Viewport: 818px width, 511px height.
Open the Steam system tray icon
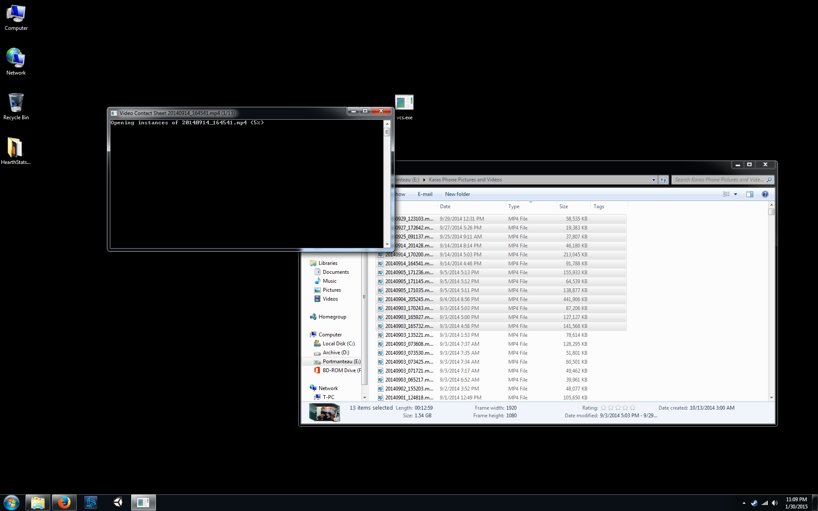click(x=754, y=503)
